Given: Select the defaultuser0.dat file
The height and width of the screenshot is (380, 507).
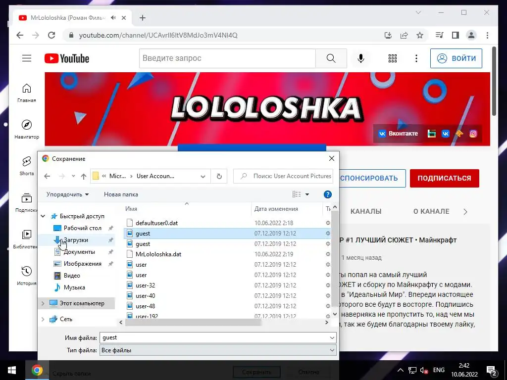Looking at the screenshot, I should tap(156, 223).
